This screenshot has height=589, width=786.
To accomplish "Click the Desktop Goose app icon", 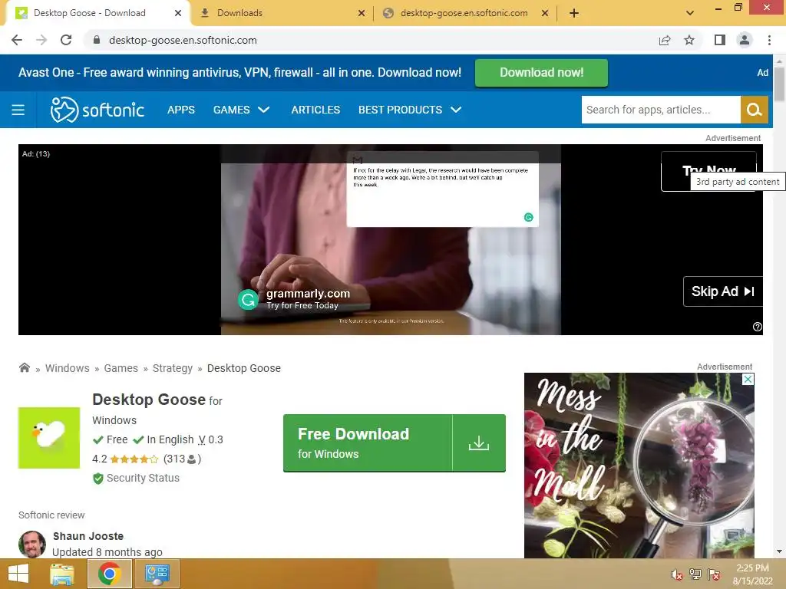I will [49, 438].
